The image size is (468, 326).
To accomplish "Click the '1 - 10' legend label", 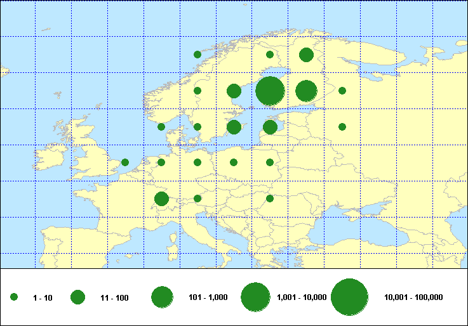I will [x=42, y=297].
